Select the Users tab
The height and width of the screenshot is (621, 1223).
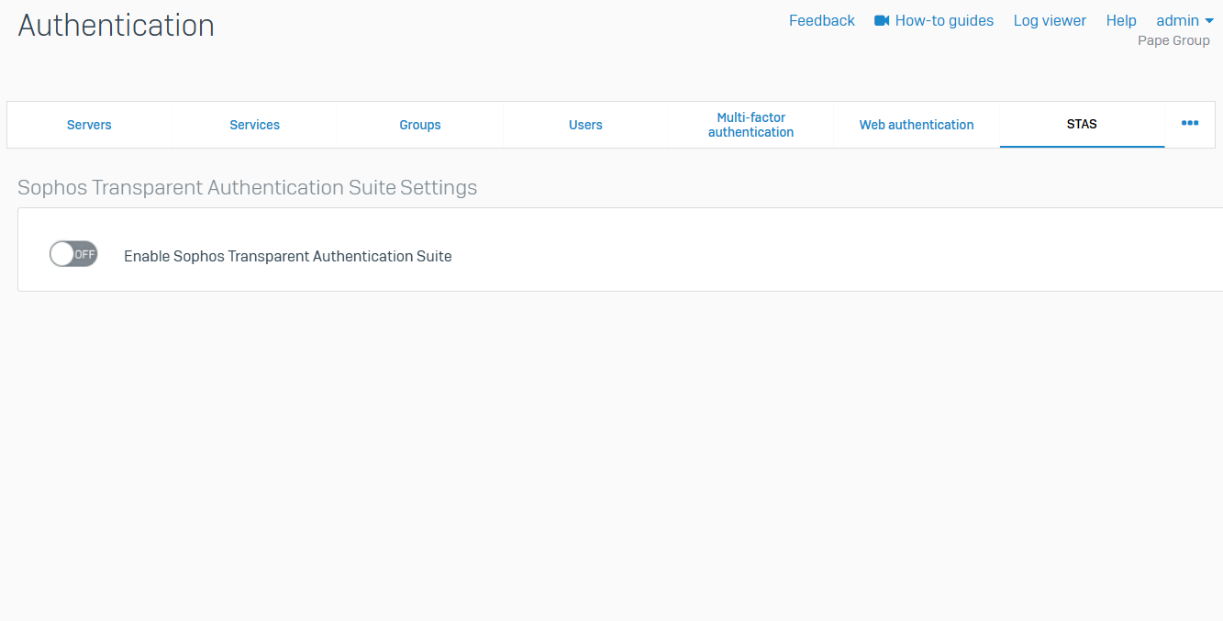point(585,125)
